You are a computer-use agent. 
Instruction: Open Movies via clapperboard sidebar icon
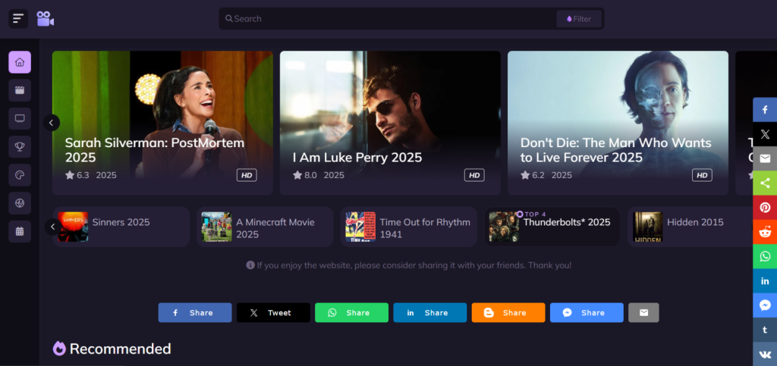tap(20, 90)
